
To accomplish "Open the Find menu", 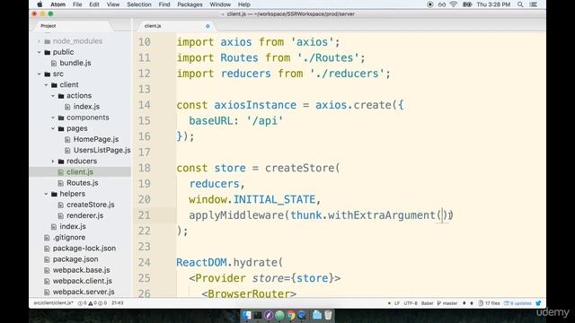I will coord(164,4).
